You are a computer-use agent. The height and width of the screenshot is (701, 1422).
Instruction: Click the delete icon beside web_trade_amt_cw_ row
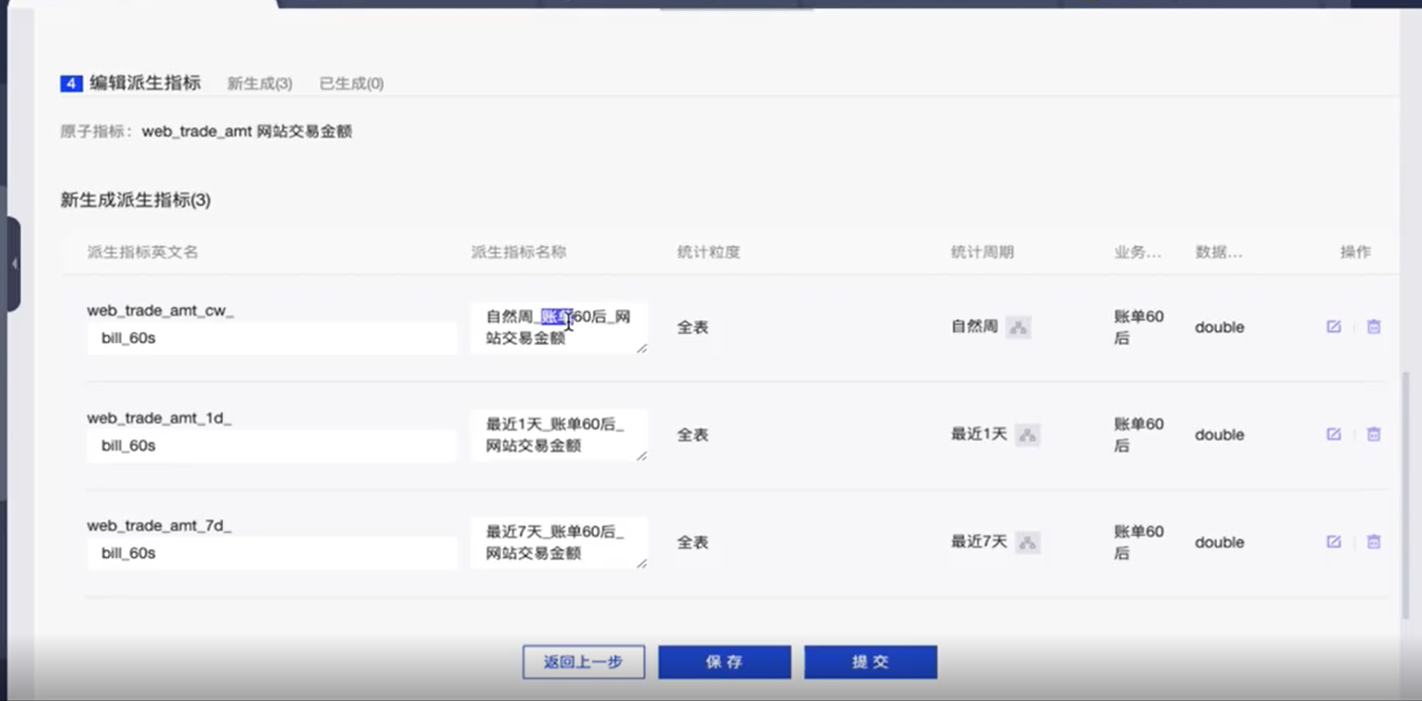(1373, 325)
